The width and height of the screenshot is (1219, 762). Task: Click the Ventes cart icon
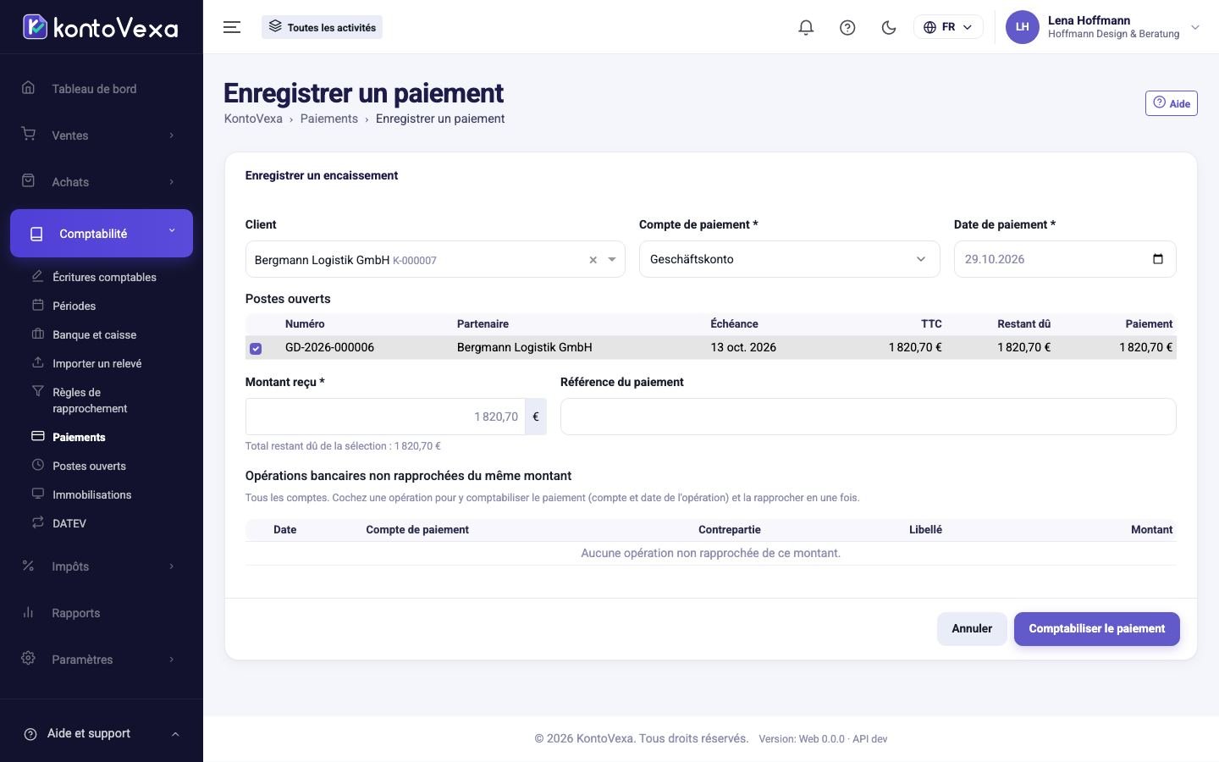(28, 135)
